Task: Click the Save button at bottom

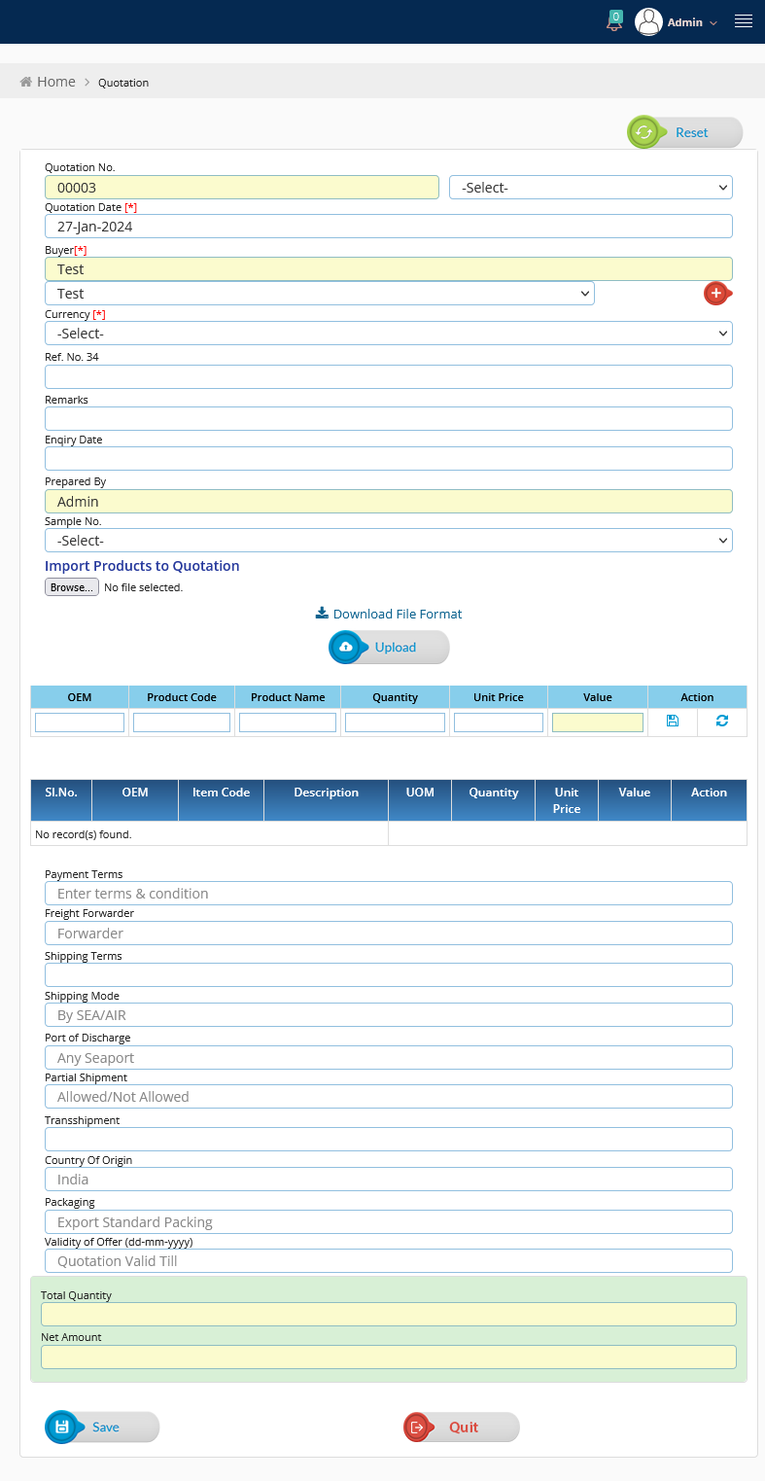Action: (103, 1428)
